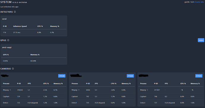Click the coral detector name

(x=4, y=19)
